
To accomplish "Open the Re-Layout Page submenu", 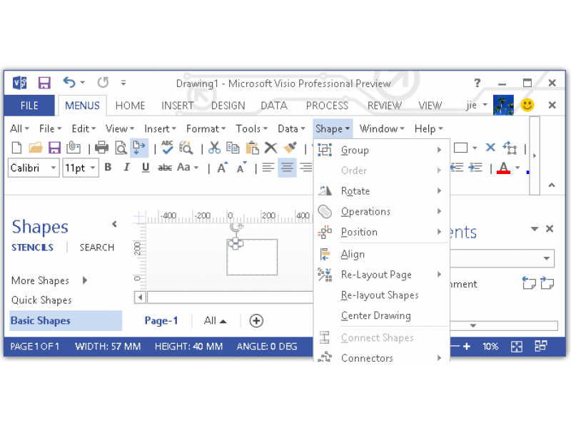I will tap(381, 275).
